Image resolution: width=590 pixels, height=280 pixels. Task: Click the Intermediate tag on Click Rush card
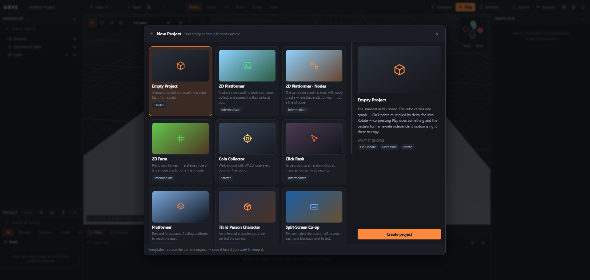click(x=297, y=178)
